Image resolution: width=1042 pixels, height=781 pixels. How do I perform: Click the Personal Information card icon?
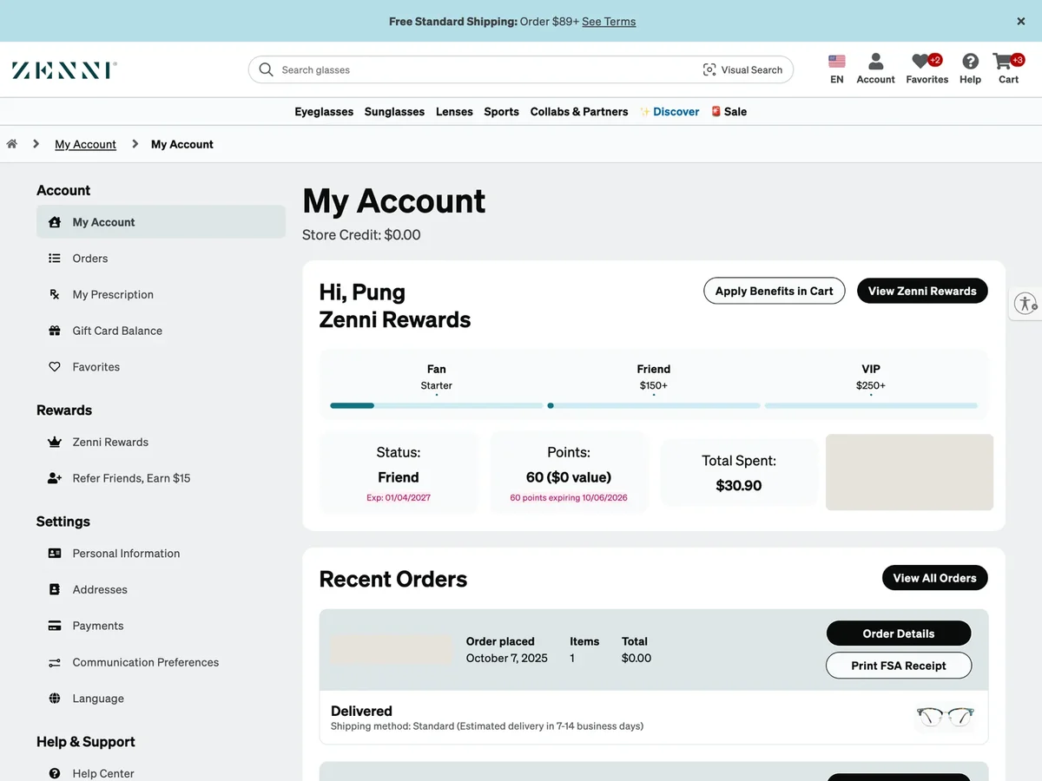[x=55, y=553]
